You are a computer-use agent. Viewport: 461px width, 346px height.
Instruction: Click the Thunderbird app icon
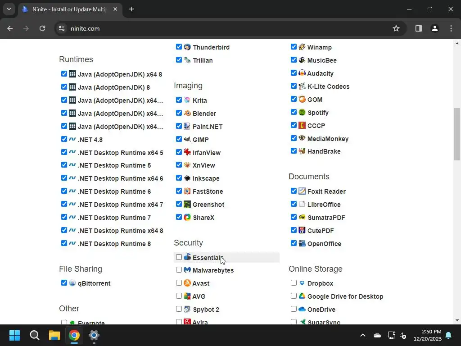(187, 47)
